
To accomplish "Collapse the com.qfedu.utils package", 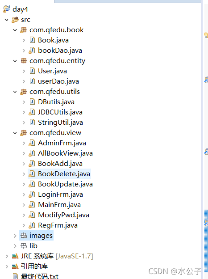I will (x=15, y=92).
